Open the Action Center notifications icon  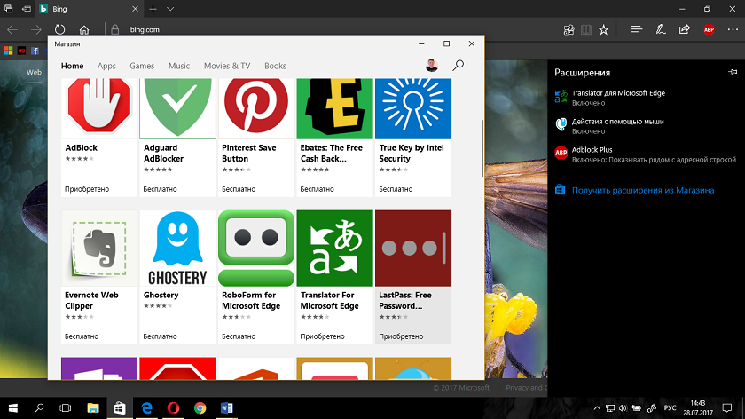point(727,408)
